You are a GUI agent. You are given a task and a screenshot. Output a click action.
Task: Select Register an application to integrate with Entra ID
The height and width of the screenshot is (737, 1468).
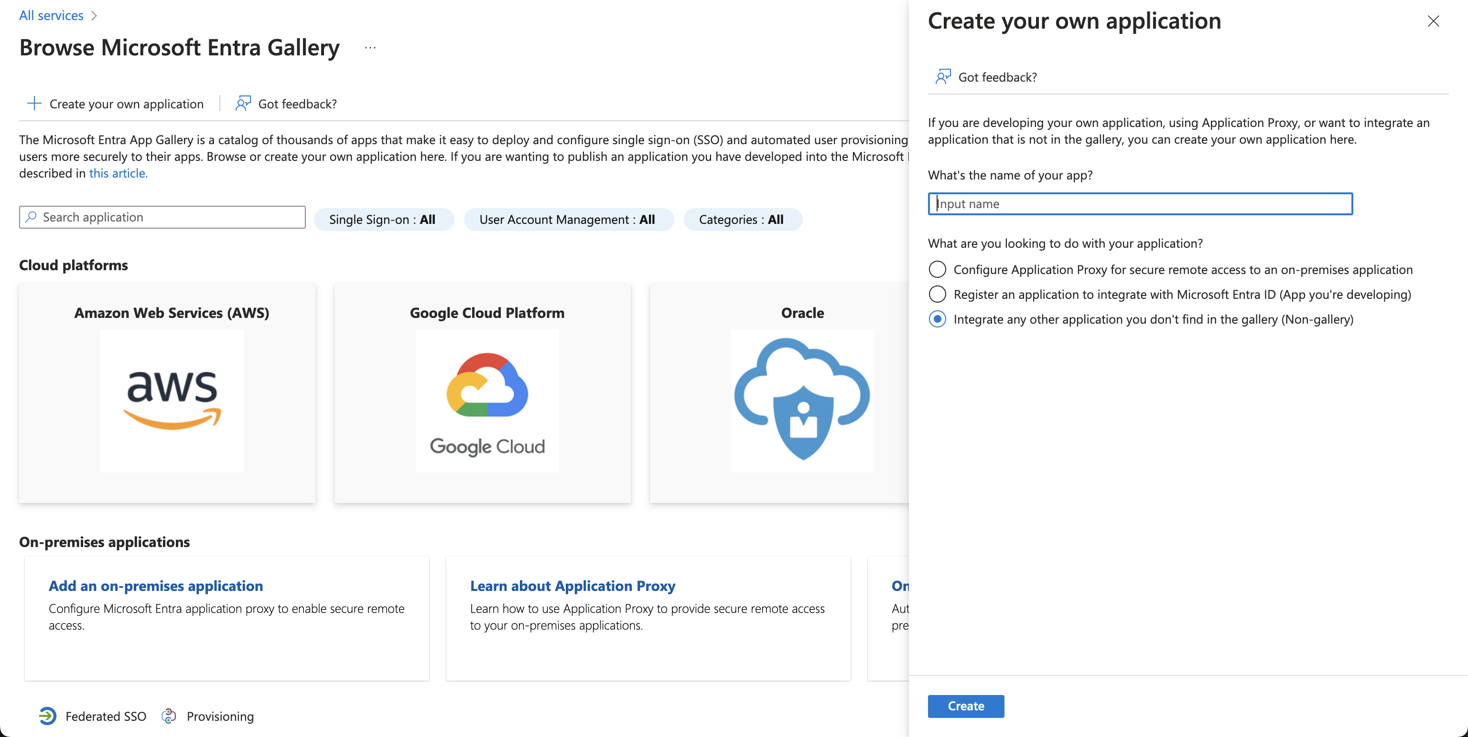point(937,294)
